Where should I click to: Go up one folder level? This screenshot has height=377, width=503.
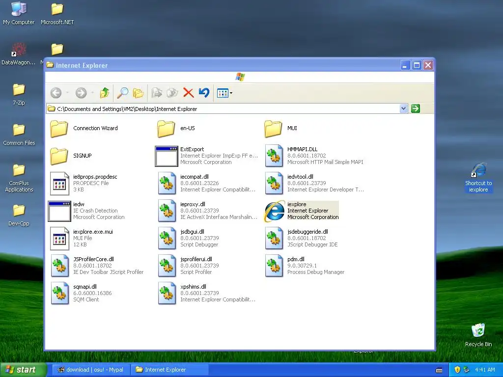click(x=105, y=93)
